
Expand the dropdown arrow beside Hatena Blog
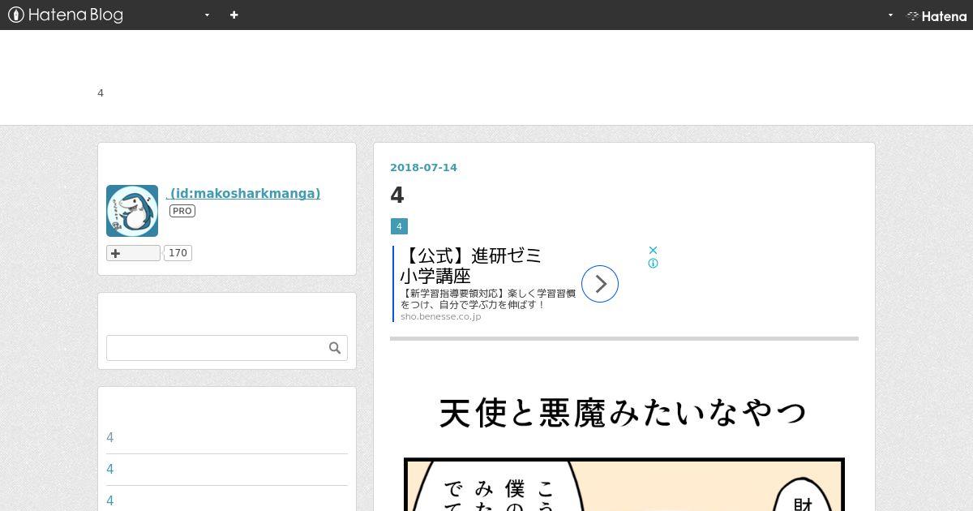point(208,15)
